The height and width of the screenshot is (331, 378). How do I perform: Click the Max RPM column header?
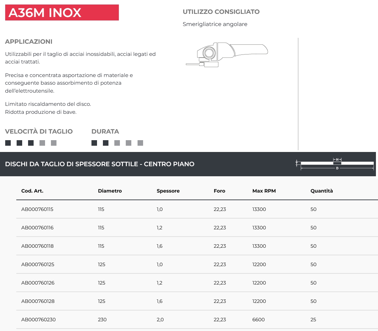tap(264, 191)
